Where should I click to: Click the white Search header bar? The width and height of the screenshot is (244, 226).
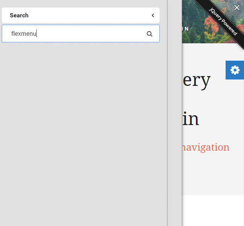(x=81, y=15)
